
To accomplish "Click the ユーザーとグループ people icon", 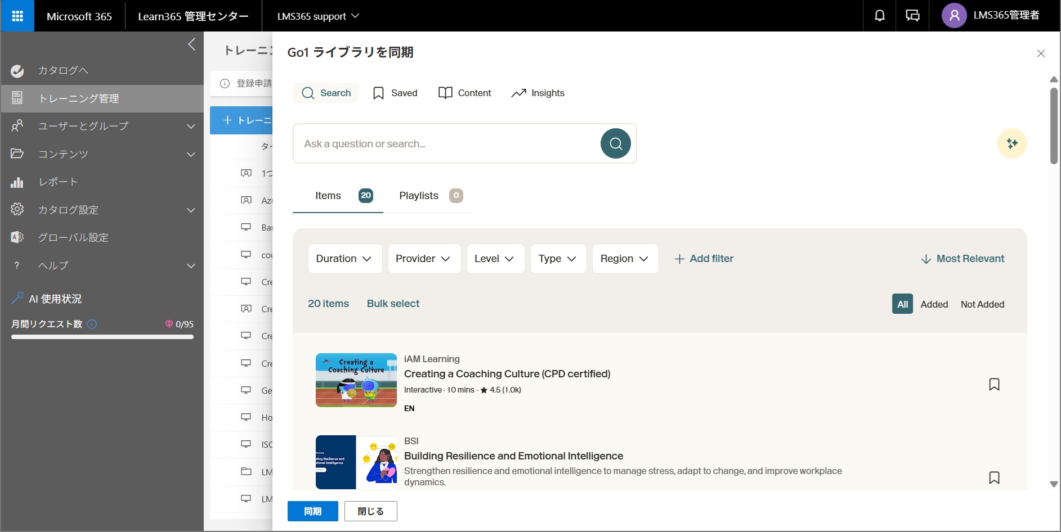I will [17, 126].
